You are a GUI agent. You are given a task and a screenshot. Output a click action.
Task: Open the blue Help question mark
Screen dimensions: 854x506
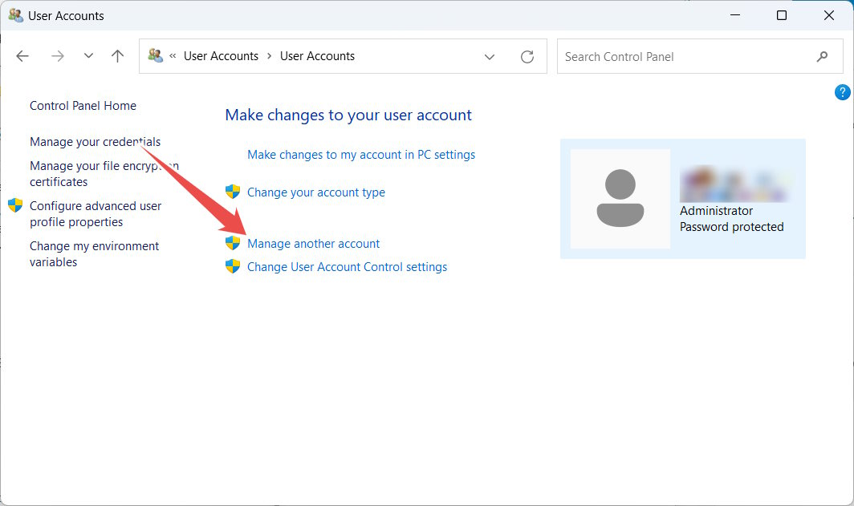(842, 92)
